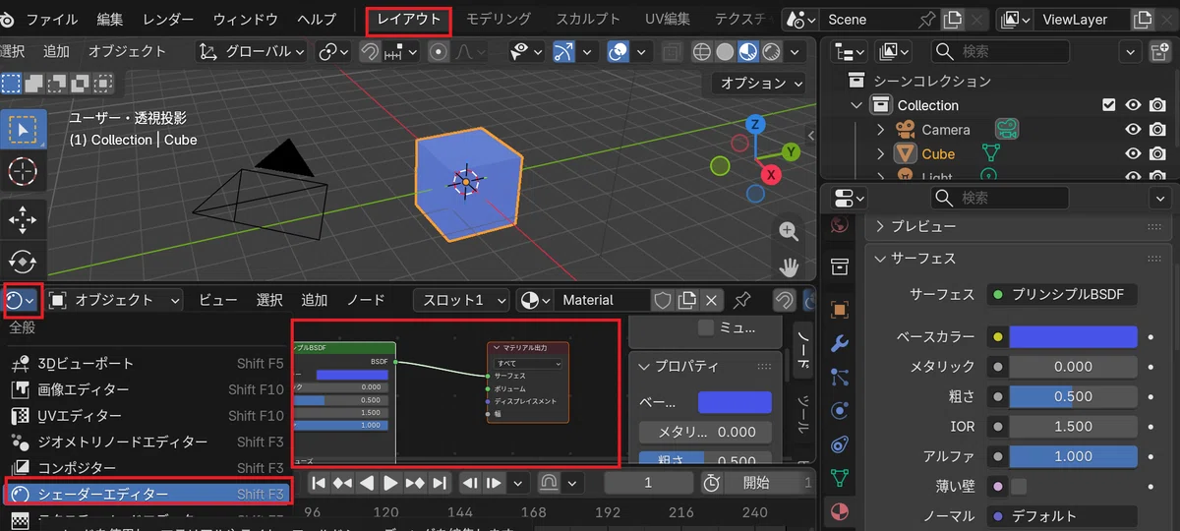Image resolution: width=1180 pixels, height=531 pixels.
Task: Open the Material properties tab icon
Action: click(x=839, y=512)
